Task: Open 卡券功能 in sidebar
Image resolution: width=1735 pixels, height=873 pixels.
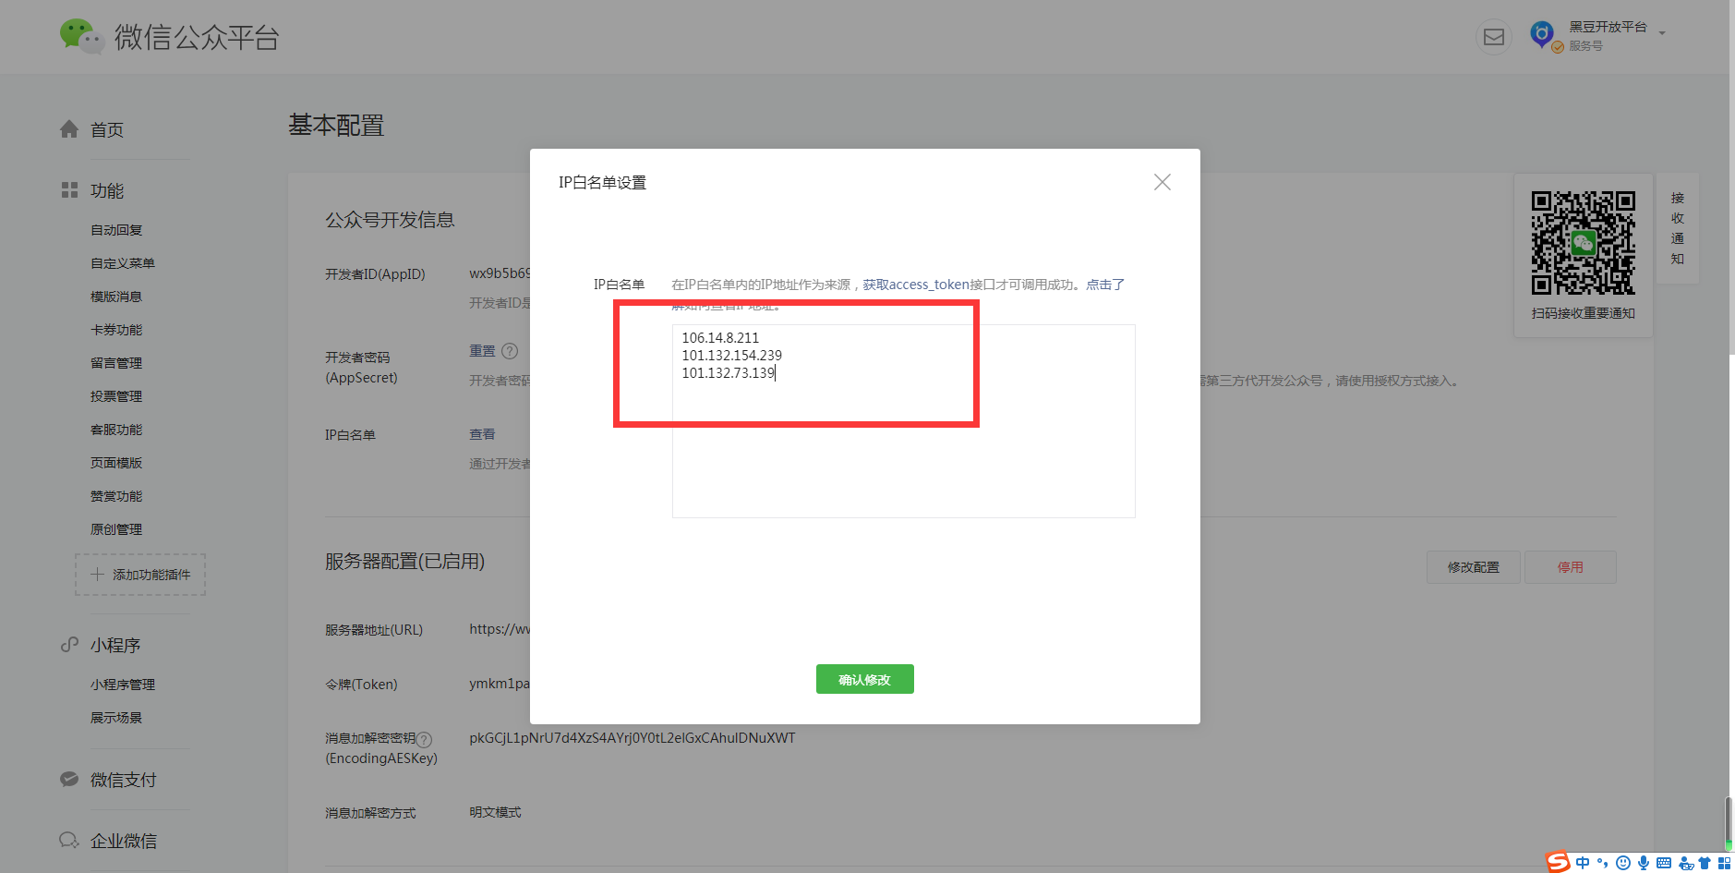Action: [116, 330]
